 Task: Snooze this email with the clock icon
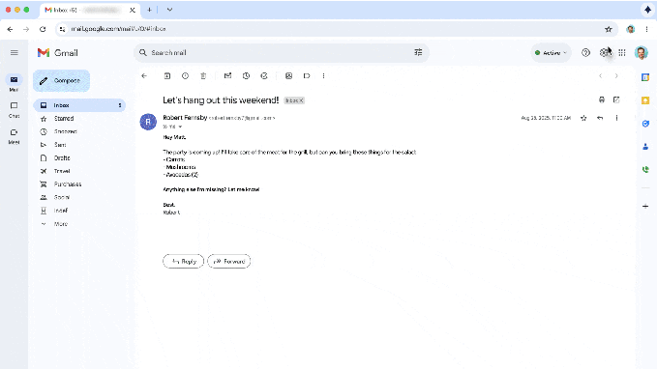click(x=246, y=75)
